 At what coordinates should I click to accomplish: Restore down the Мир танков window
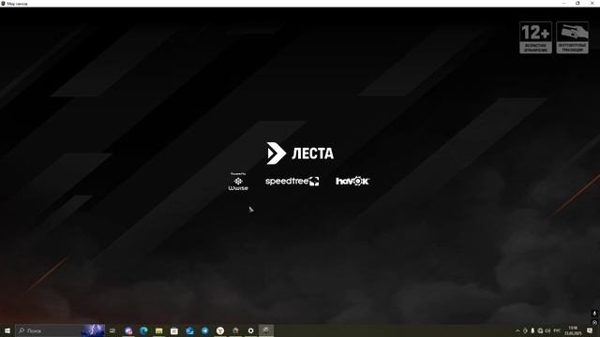(577, 4)
